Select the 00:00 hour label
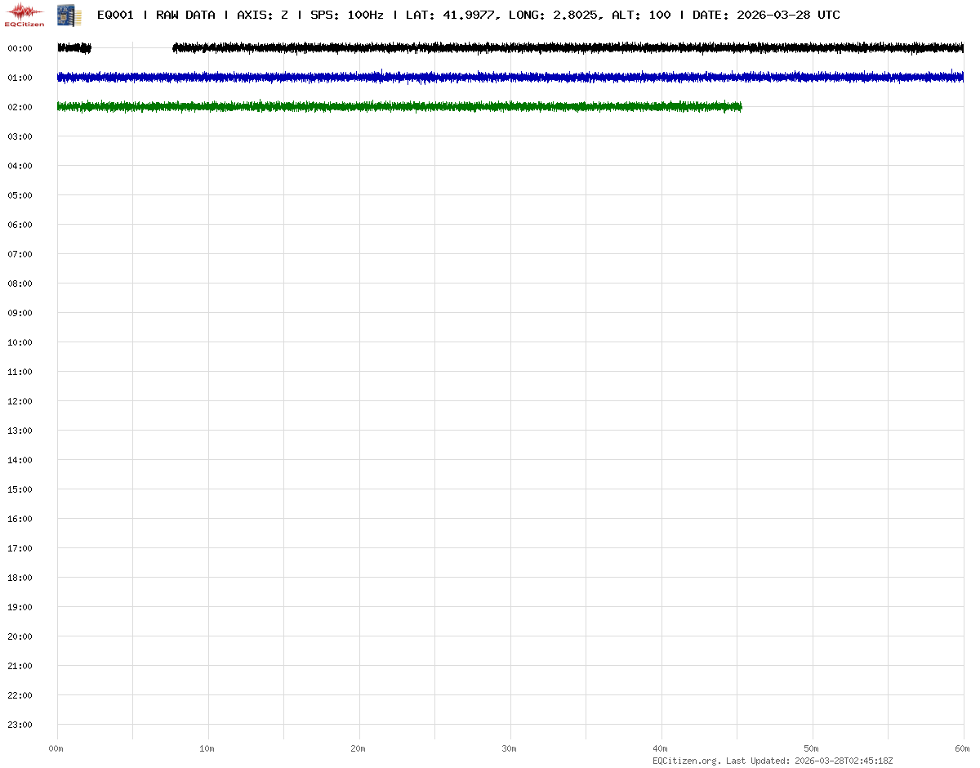 (20, 48)
